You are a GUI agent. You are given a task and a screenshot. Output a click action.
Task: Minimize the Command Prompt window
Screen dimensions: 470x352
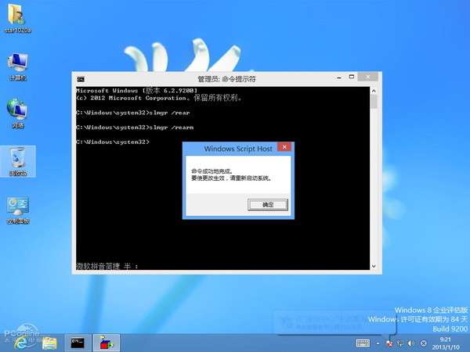(x=339, y=77)
